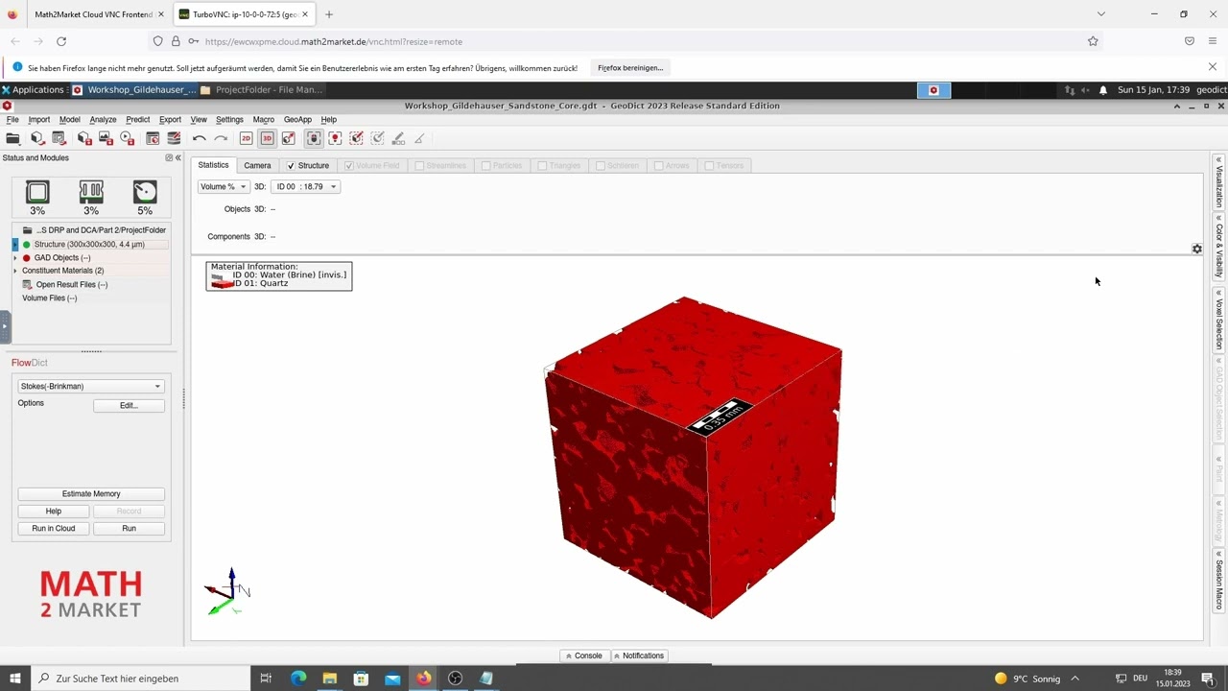Image resolution: width=1228 pixels, height=691 pixels.
Task: Open the Analyze menu
Action: pyautogui.click(x=103, y=120)
